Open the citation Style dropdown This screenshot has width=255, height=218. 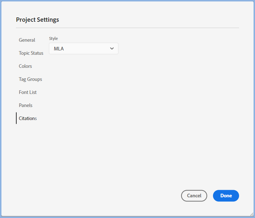(83, 49)
